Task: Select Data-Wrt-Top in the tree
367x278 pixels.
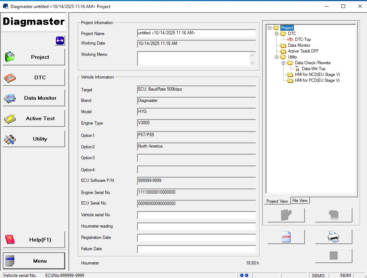Action: point(313,68)
